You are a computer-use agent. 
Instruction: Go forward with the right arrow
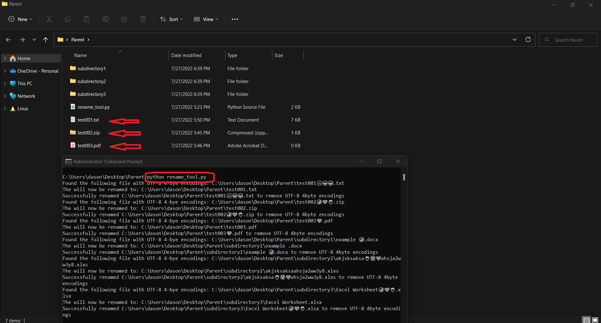[x=22, y=40]
